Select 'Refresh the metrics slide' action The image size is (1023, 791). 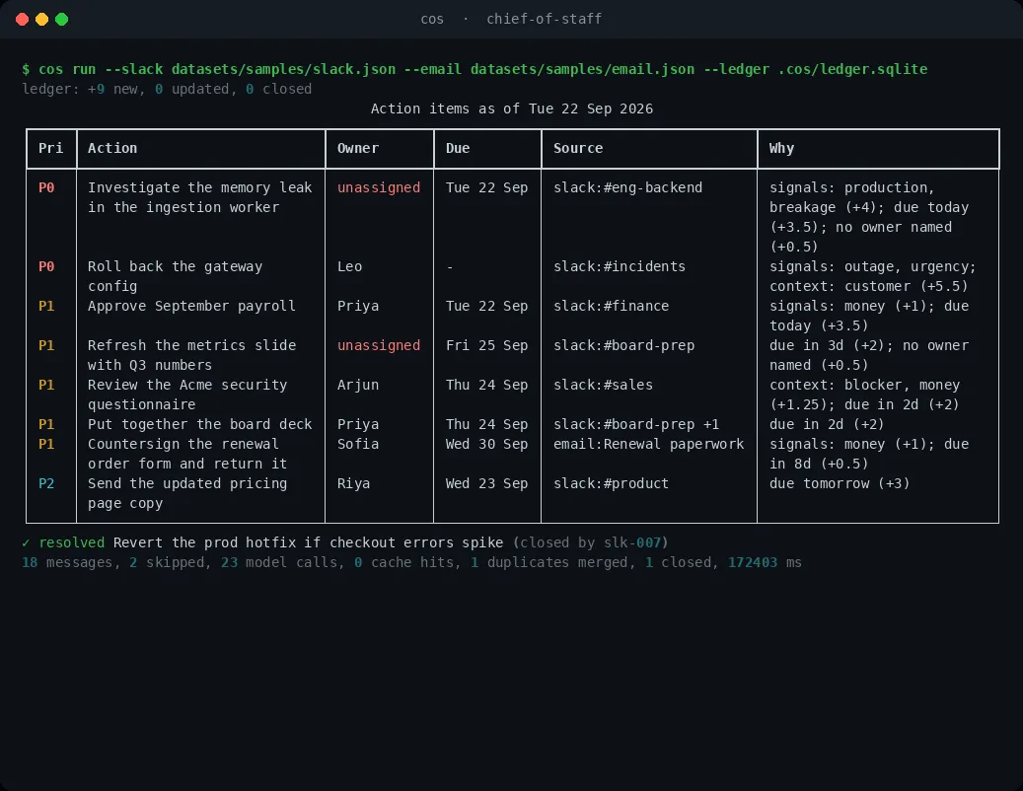click(191, 355)
